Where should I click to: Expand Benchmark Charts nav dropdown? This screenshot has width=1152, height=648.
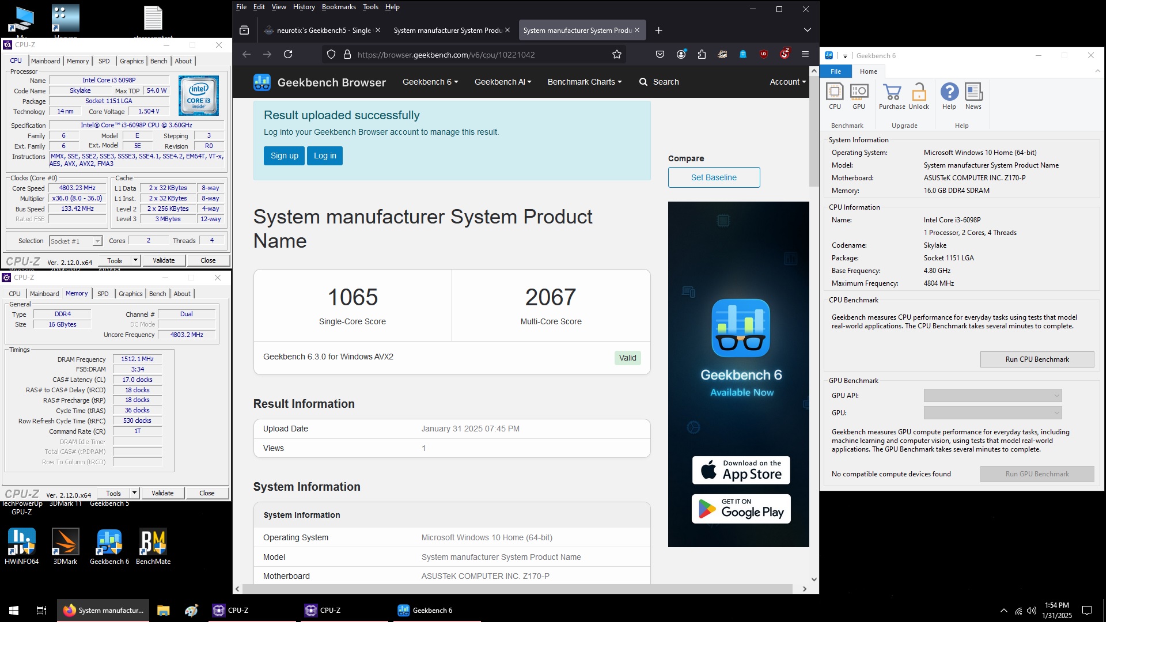point(585,82)
